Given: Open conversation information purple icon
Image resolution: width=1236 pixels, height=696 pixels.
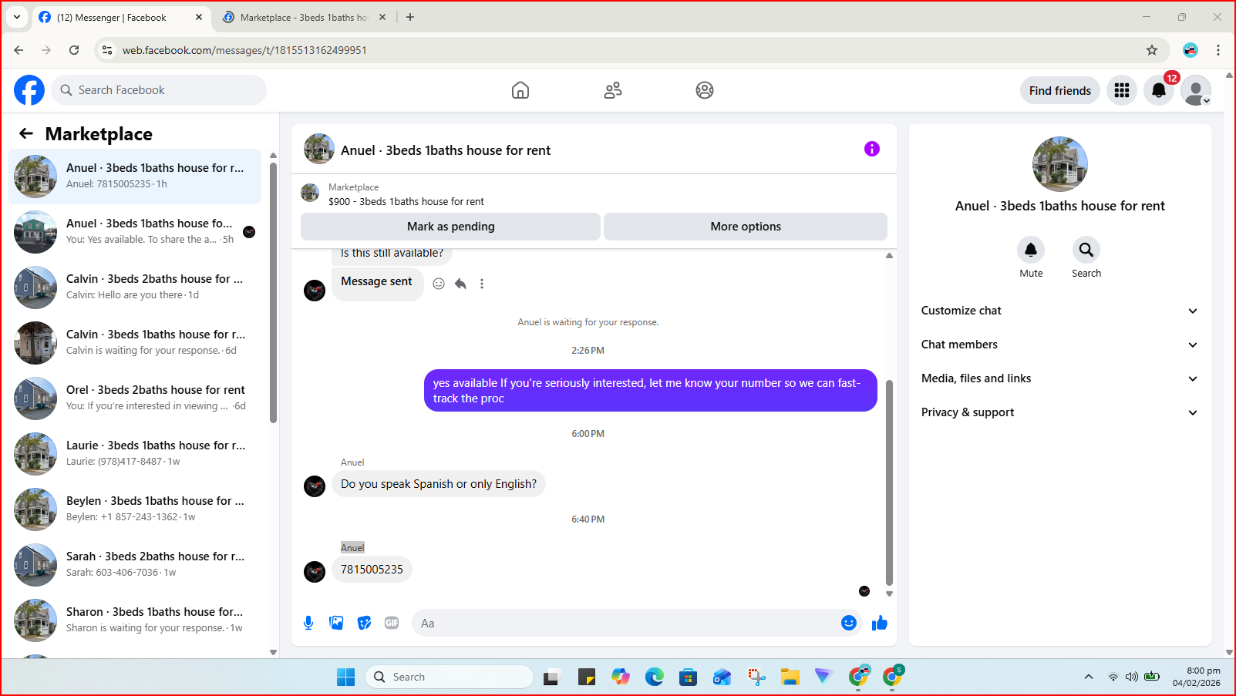Looking at the screenshot, I should click(872, 149).
